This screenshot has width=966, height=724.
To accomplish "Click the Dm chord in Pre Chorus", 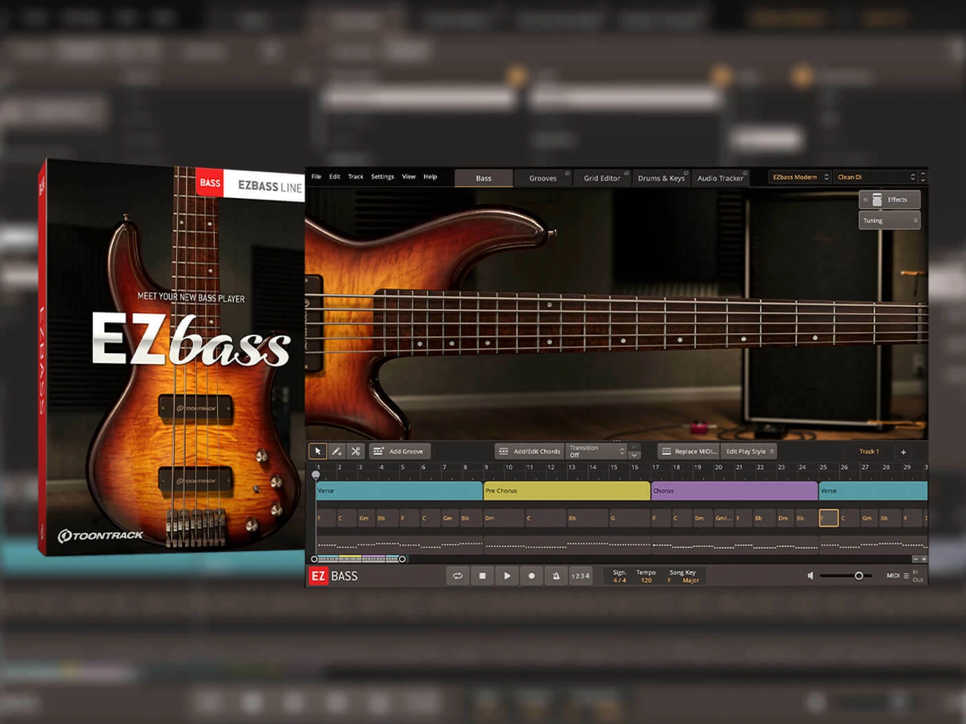I will click(x=504, y=518).
